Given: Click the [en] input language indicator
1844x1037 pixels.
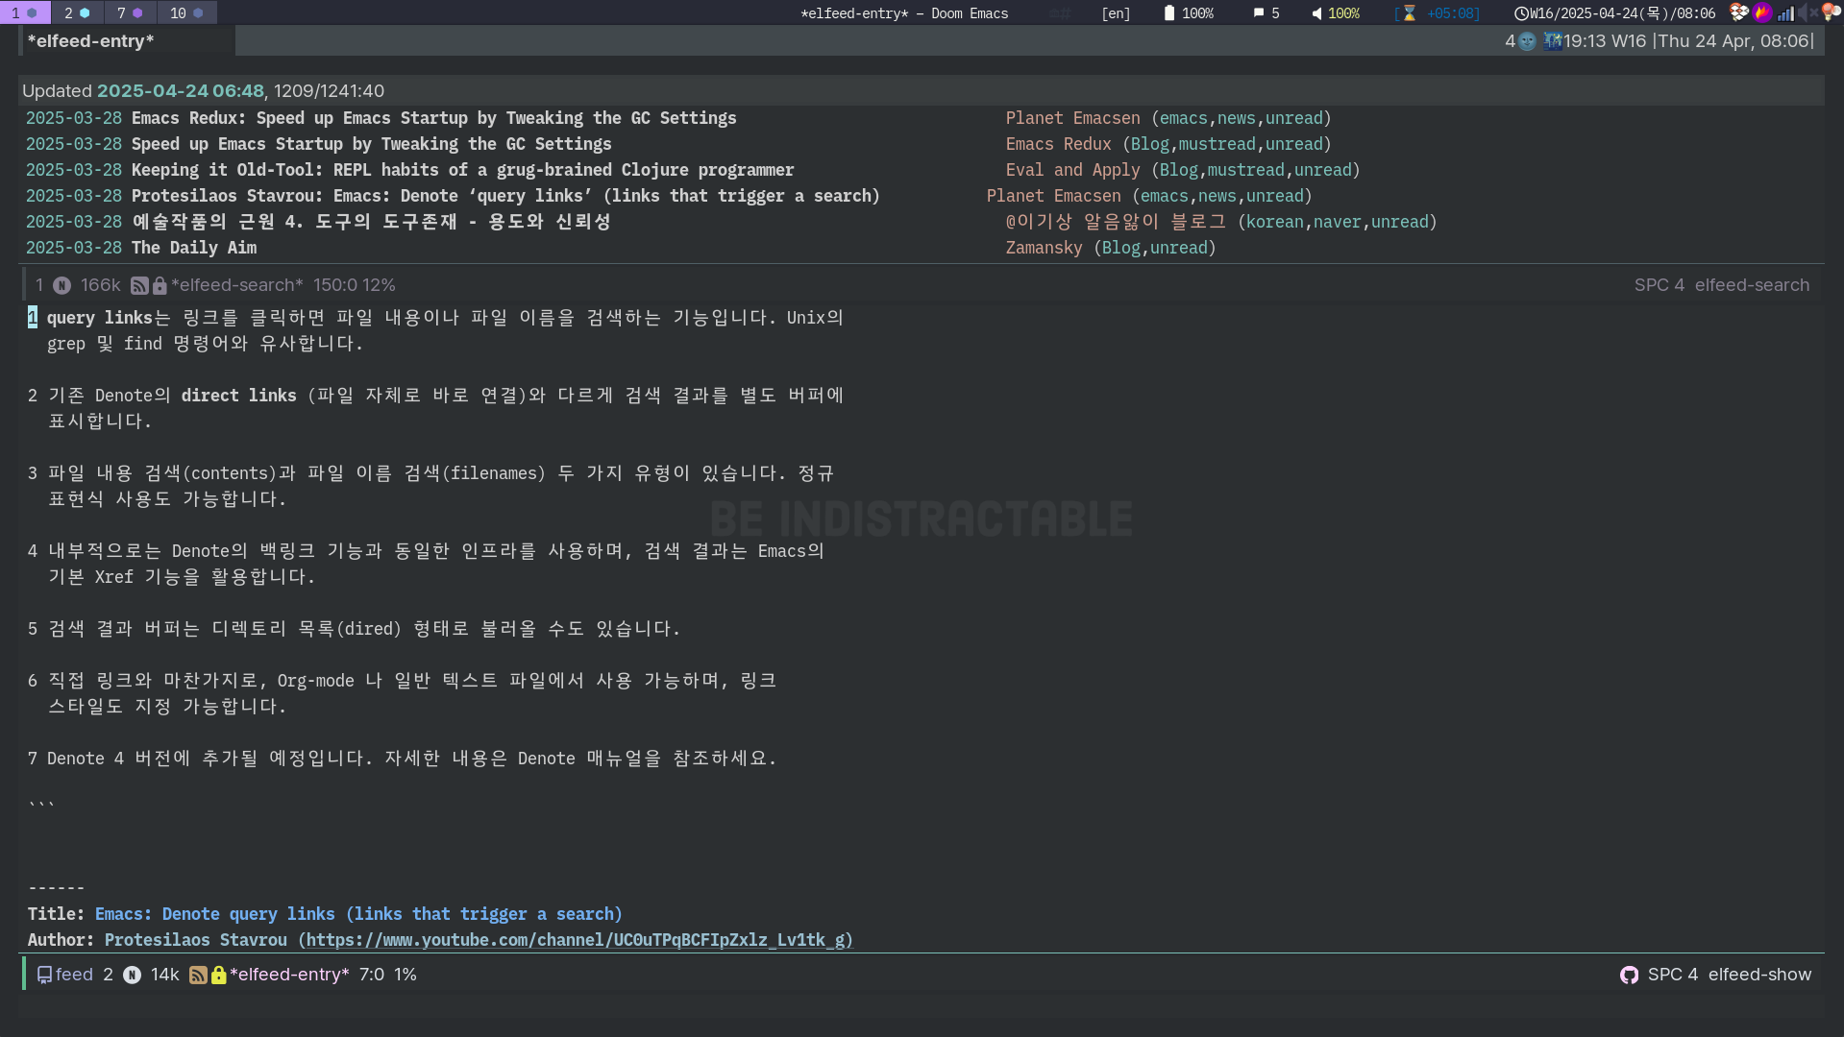Looking at the screenshot, I should (1116, 13).
